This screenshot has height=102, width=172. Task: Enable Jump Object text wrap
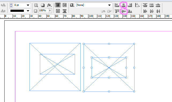click(65, 11)
